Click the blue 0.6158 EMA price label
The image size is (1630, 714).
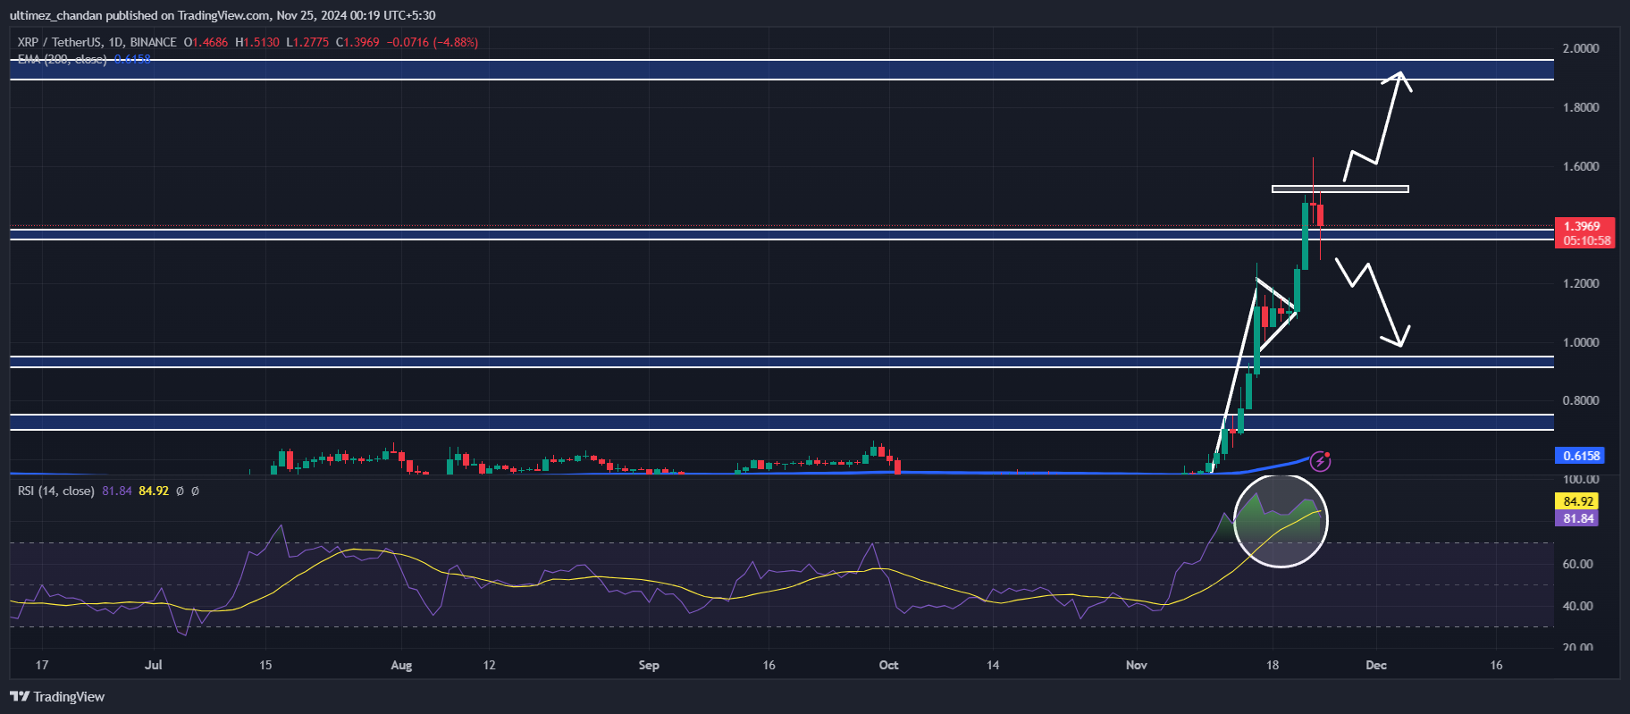(x=1580, y=456)
